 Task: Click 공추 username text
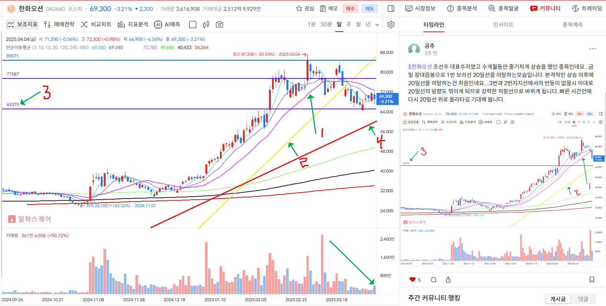pos(429,46)
